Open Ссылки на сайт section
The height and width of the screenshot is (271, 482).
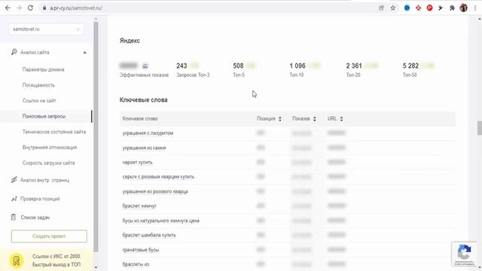[x=39, y=100]
